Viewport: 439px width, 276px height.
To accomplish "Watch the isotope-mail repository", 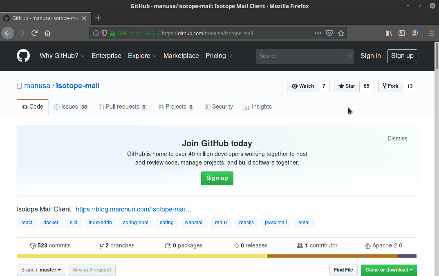I will coord(302,86).
